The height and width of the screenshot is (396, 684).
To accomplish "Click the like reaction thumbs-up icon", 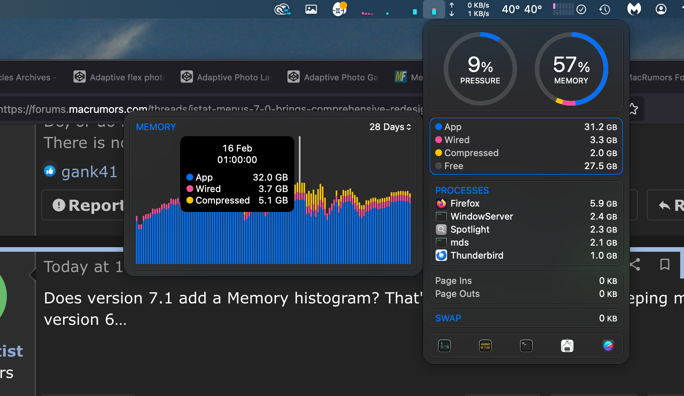I will pyautogui.click(x=50, y=171).
